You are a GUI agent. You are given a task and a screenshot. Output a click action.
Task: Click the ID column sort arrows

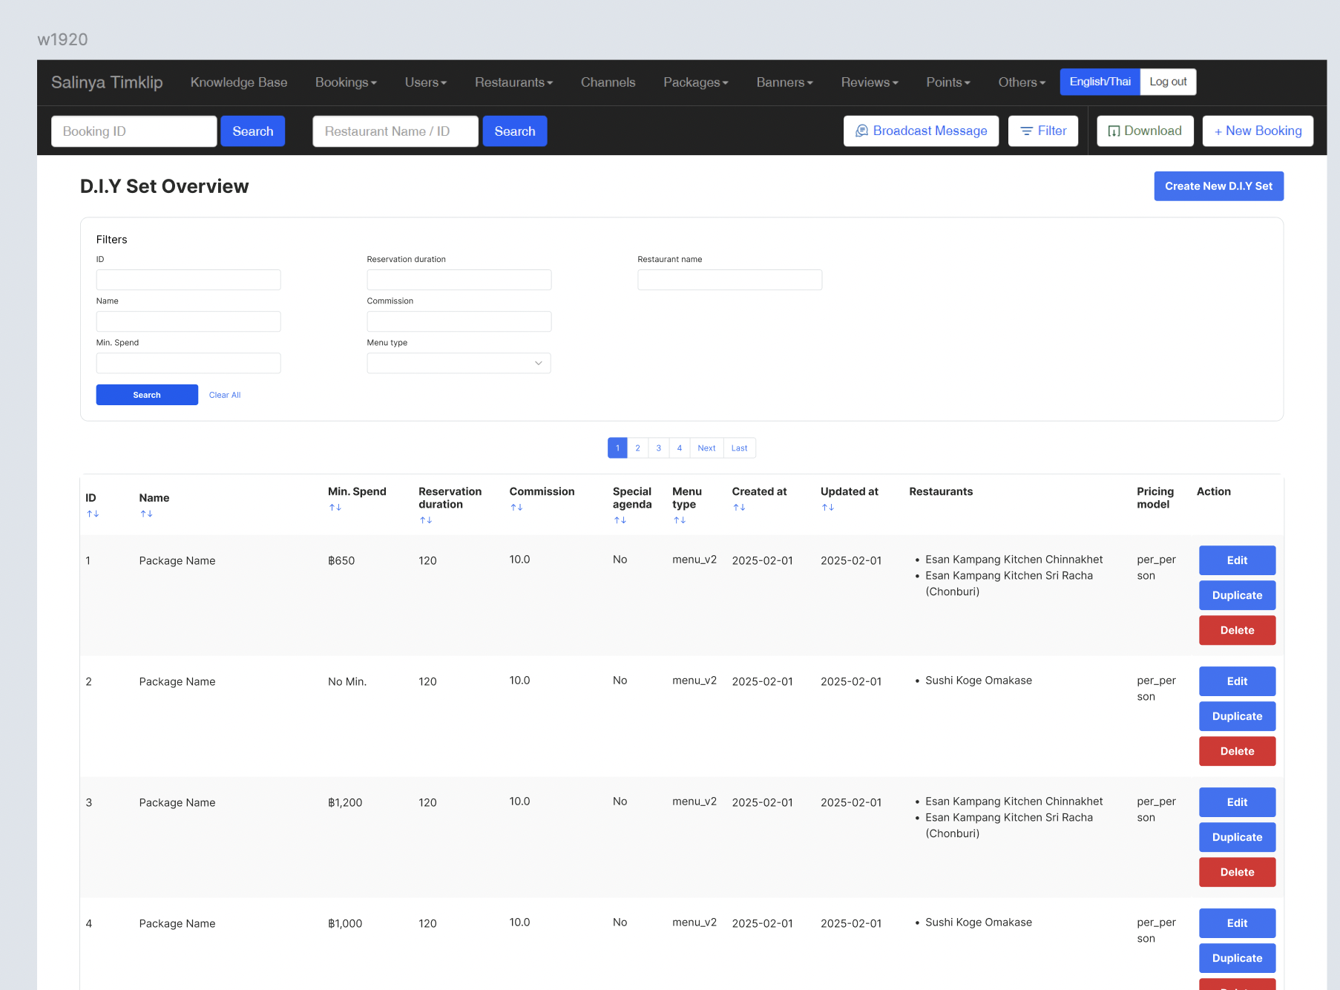(x=93, y=514)
